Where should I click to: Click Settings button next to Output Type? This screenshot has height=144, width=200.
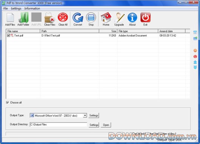coord(94,115)
